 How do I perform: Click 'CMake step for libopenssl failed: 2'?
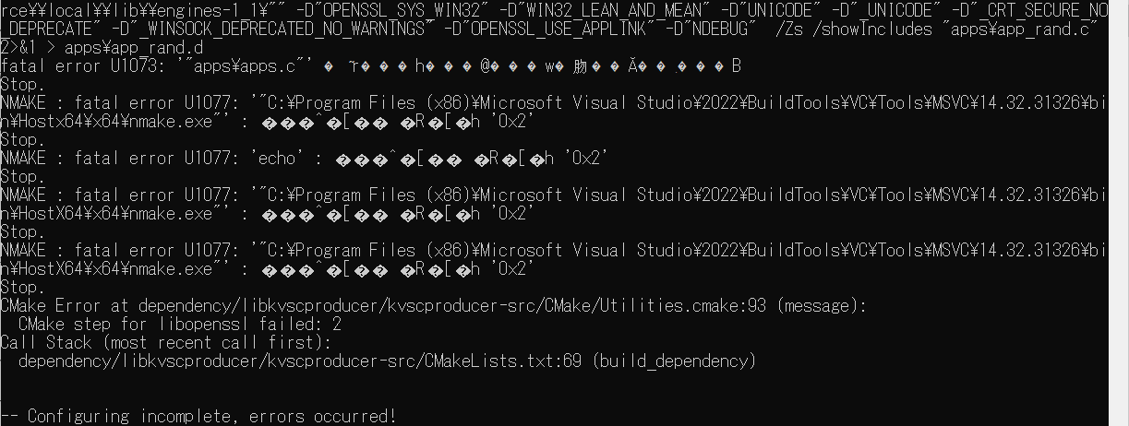tap(176, 324)
